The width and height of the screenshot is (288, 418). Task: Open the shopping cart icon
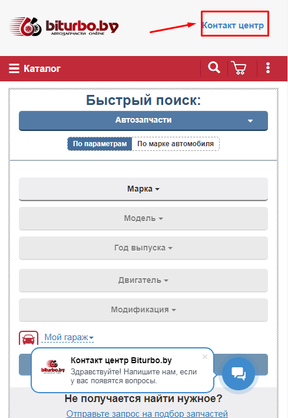pos(239,68)
